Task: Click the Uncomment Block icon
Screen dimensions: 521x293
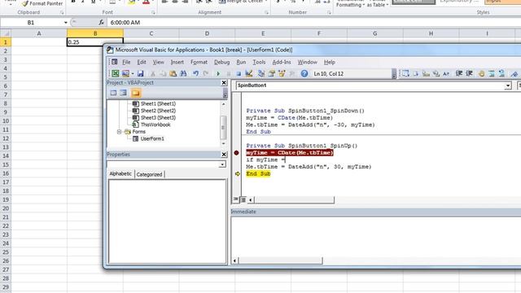Action: 501,73
